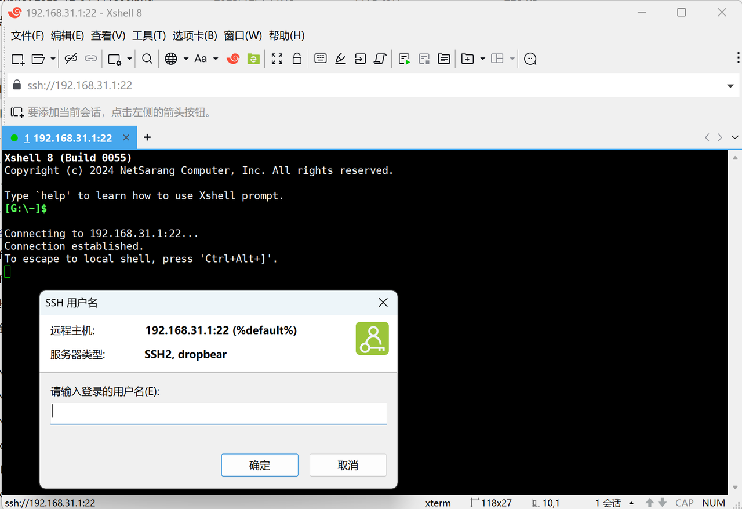
Task: Open the 文件(F) menu
Action: tap(28, 36)
